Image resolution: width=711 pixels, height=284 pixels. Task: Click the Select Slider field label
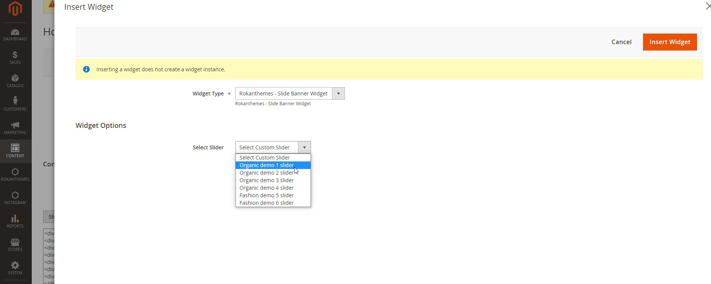(x=208, y=147)
